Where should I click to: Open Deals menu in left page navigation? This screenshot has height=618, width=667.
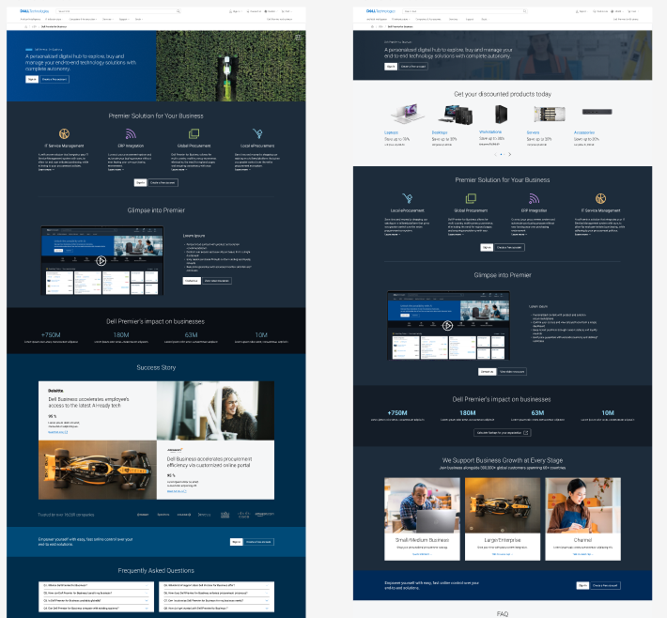point(139,19)
